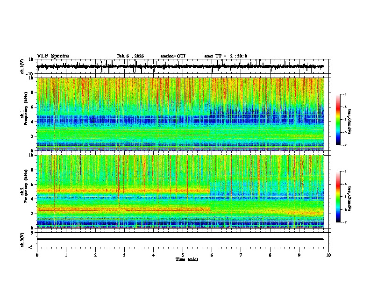This screenshot has height=286, width=370.
Task: Click the "VLF Spectra" plot title
Action: click(x=53, y=56)
